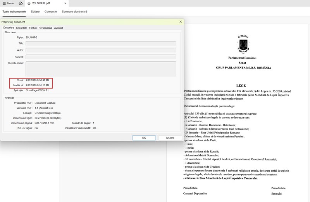Click the Camerei Deputaților text in document
This screenshot has width=310, height=202.
[x=195, y=193]
